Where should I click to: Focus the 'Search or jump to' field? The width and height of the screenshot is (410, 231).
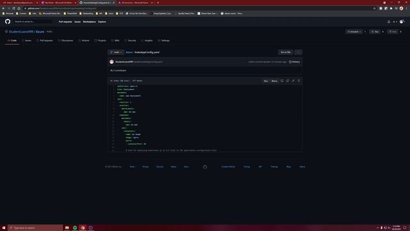click(x=33, y=22)
